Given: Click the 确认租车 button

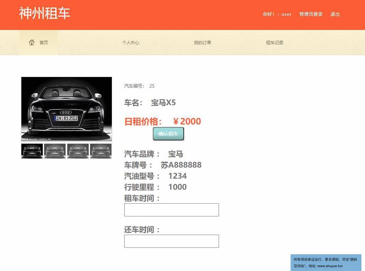Looking at the screenshot, I should pos(168,134).
